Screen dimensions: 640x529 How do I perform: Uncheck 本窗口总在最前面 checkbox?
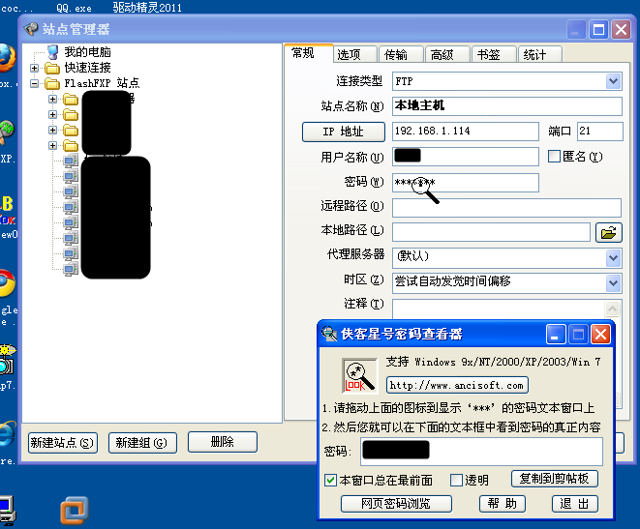(x=330, y=480)
